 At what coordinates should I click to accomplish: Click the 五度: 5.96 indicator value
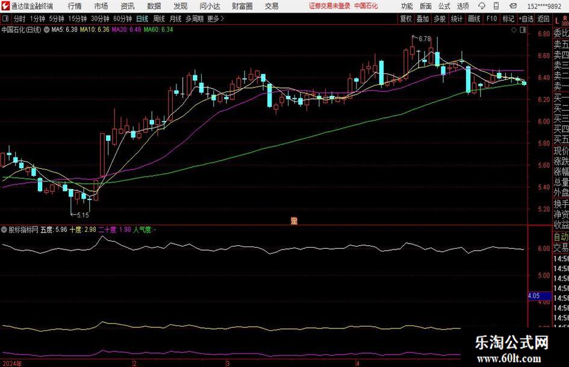[x=54, y=230]
